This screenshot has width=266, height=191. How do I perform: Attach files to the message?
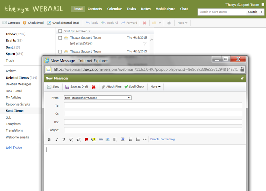point(112,87)
